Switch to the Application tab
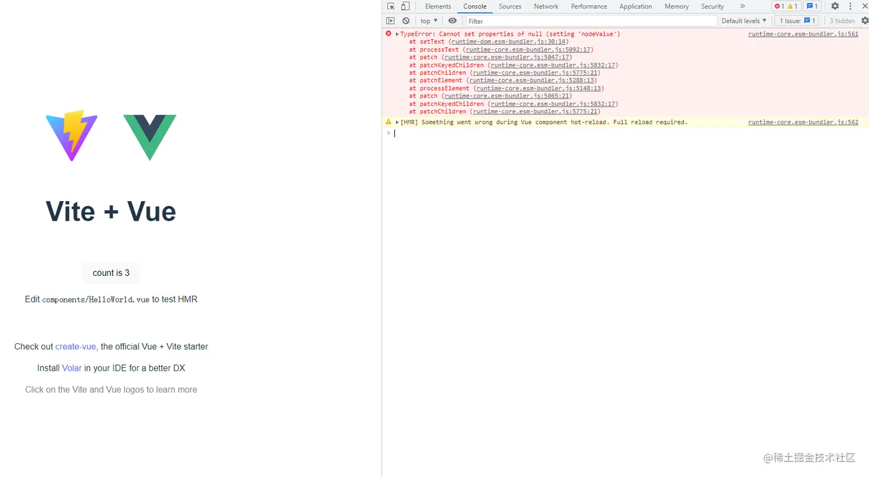 click(x=636, y=6)
